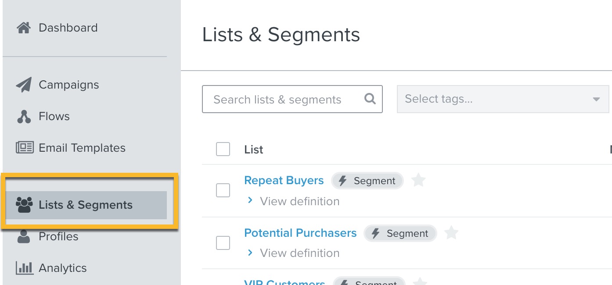Favorite the Potential Purchasers segment with star
The image size is (612, 285).
tap(451, 233)
